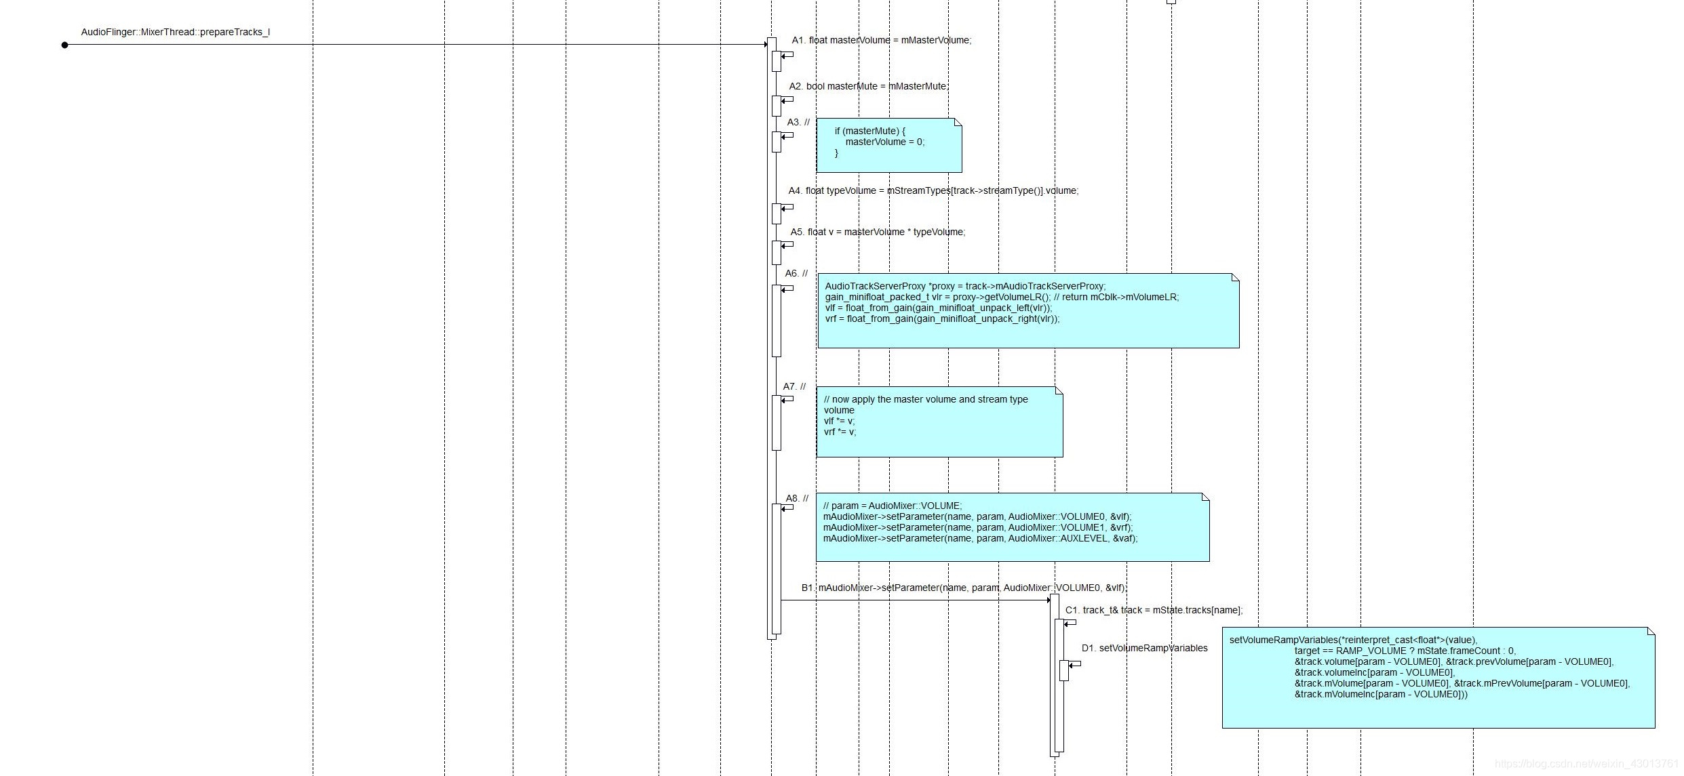Click the A1 float masterVolume message text

click(882, 40)
